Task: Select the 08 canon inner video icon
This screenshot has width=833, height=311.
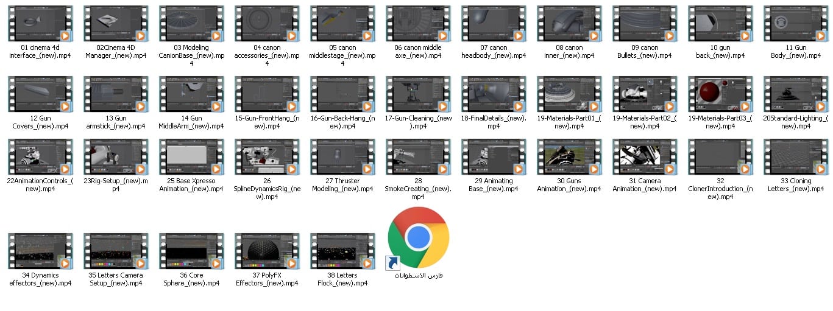Action: click(x=569, y=23)
